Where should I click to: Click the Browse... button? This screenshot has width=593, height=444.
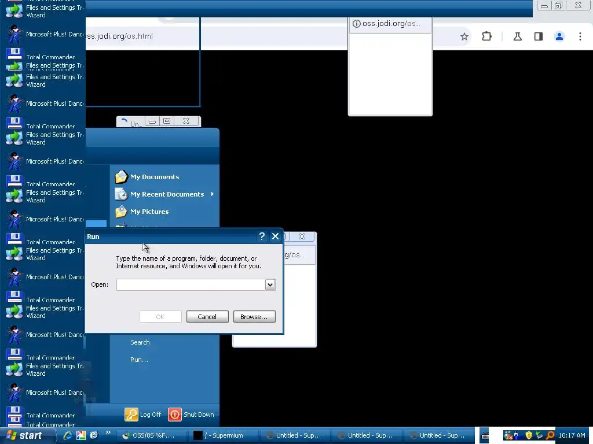[254, 316]
